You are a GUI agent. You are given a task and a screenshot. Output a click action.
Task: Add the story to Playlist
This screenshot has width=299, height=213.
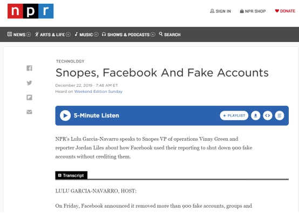[x=234, y=115]
